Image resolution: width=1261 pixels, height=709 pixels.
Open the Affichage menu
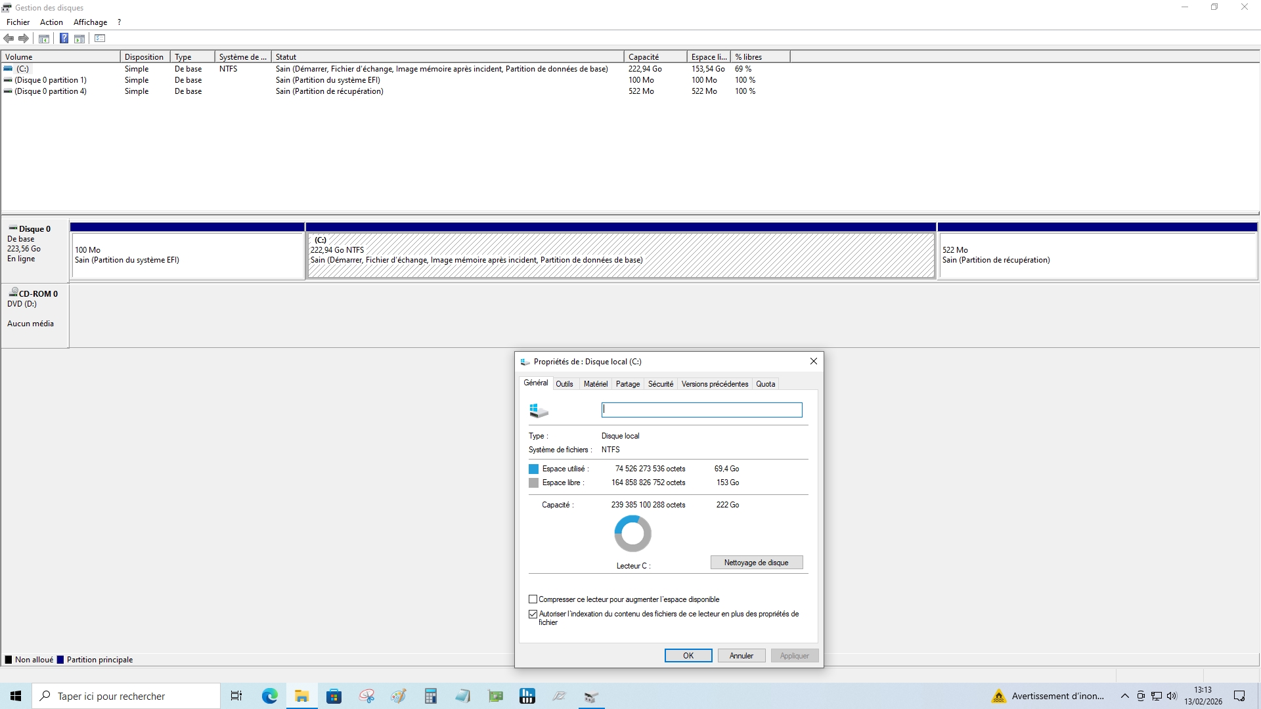pyautogui.click(x=90, y=22)
